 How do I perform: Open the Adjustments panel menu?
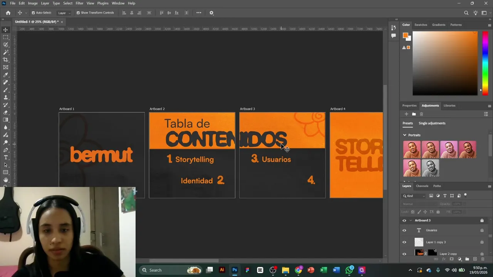[x=490, y=106]
